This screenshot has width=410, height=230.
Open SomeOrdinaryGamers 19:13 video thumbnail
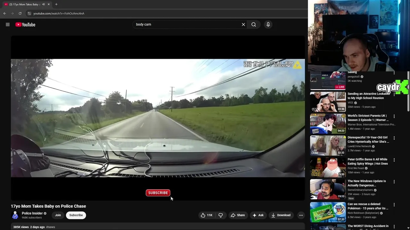coord(328,189)
